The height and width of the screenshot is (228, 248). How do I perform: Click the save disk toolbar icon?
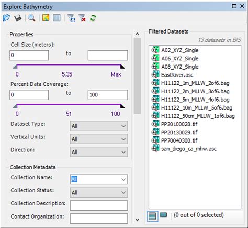pyautogui.click(x=18, y=18)
